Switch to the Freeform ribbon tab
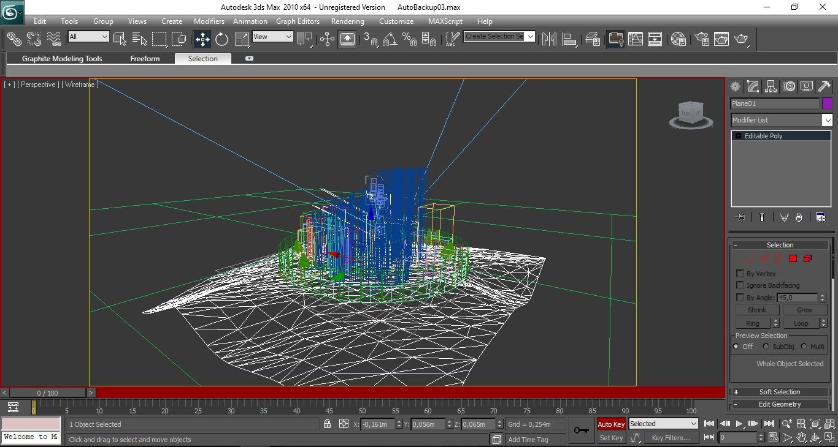Screen dimensions: 838x447 click(145, 59)
